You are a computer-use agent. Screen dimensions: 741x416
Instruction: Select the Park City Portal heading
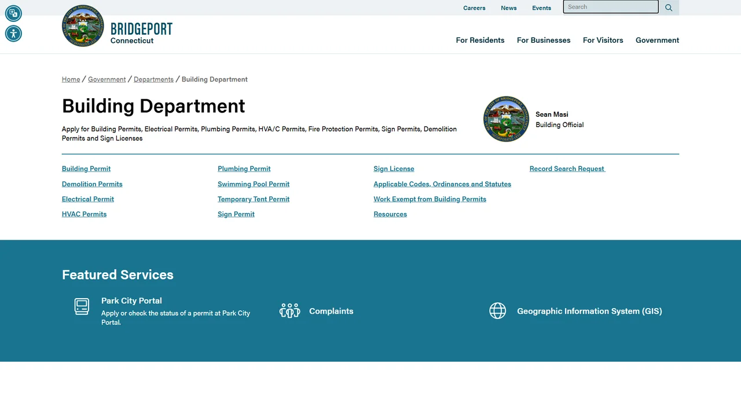point(131,300)
